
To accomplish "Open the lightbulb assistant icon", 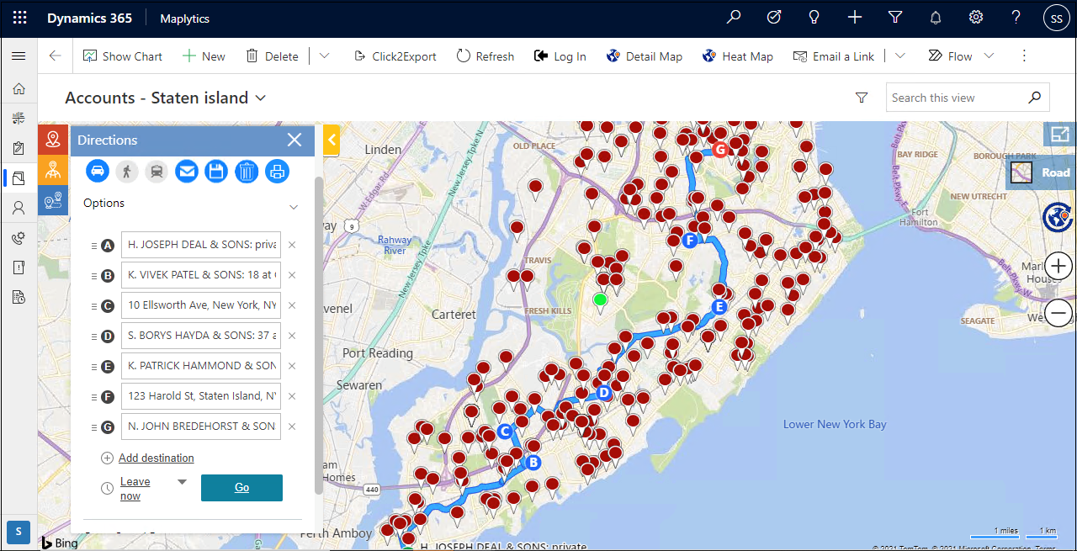I will pyautogui.click(x=814, y=18).
